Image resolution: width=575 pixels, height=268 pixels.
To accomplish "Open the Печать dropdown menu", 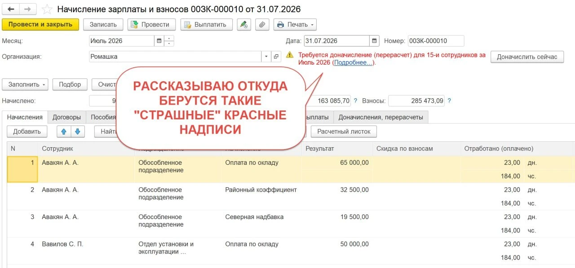I will click(x=295, y=24).
